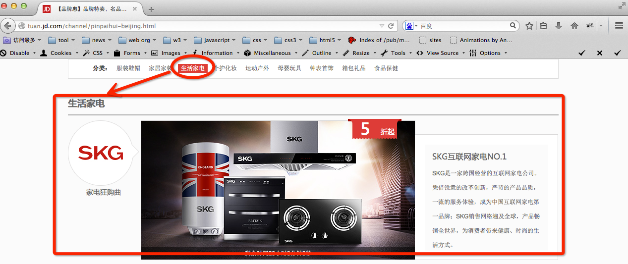This screenshot has width=628, height=264.
Task: Open the SKG appliances banner image
Action: 278,190
